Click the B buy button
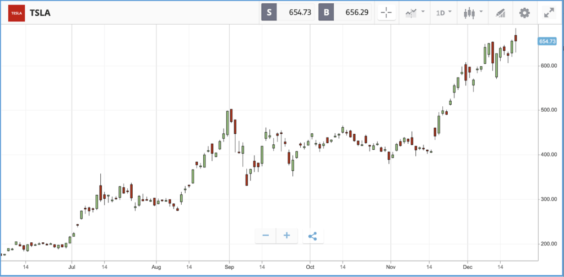 (326, 12)
